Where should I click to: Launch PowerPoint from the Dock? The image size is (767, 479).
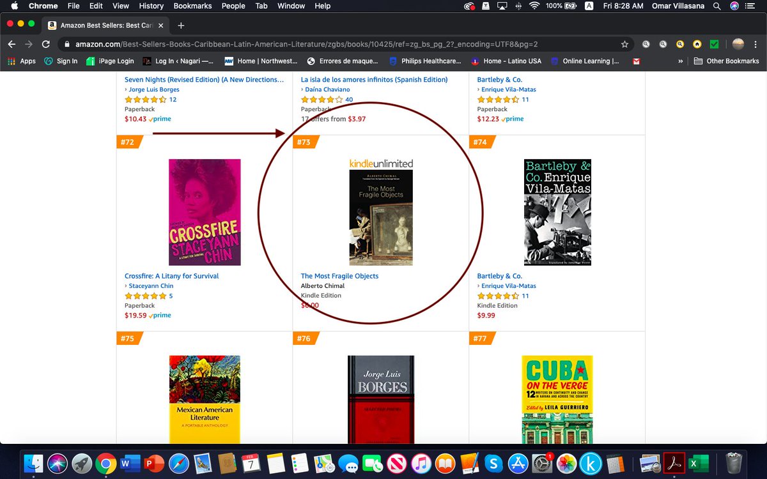155,462
